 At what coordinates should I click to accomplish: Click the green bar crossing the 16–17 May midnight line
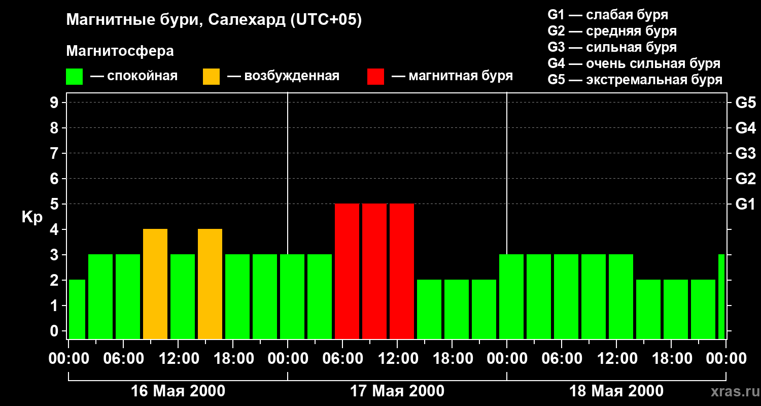(292, 296)
